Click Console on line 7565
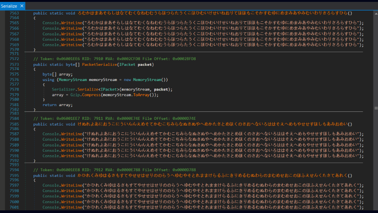The height and width of the screenshot is (213, 378). point(51,23)
